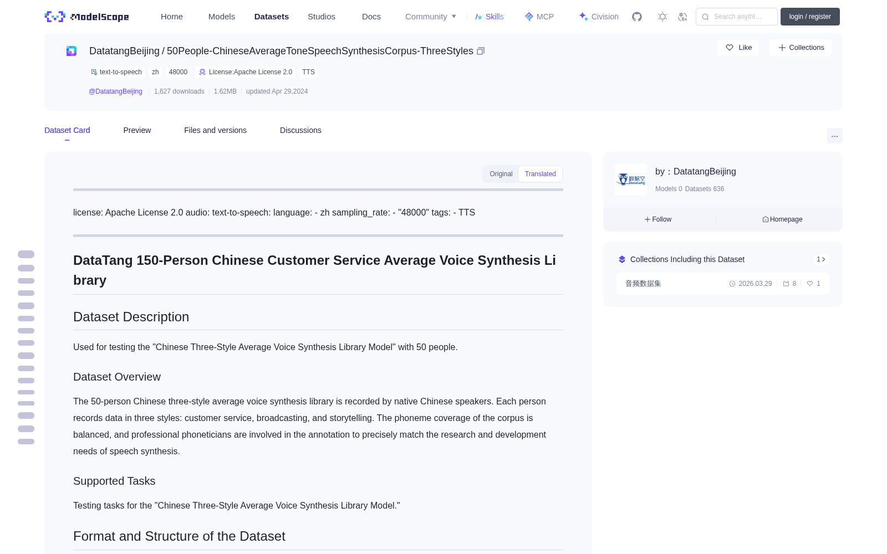Click the text-to-speech tag icon

[x=94, y=72]
